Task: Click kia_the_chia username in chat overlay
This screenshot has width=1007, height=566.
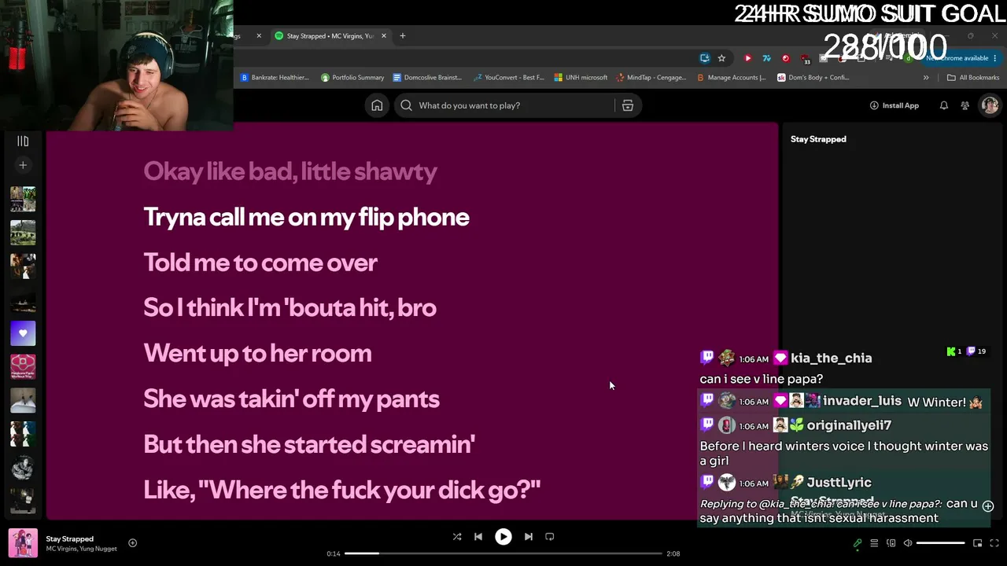Action: (832, 358)
